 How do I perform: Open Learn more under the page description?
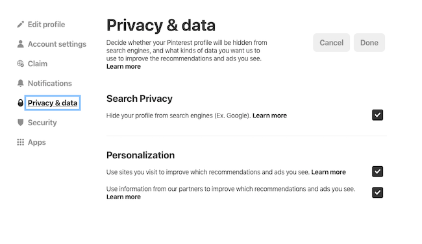[123, 66]
